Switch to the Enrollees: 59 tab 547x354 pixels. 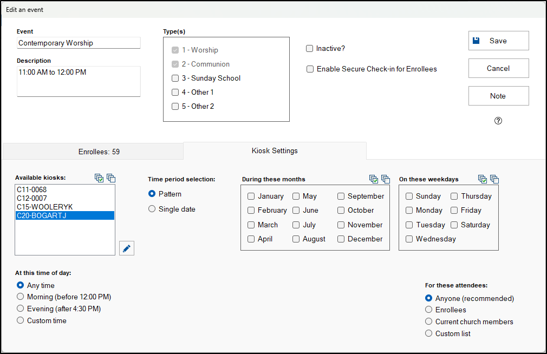[99, 152]
